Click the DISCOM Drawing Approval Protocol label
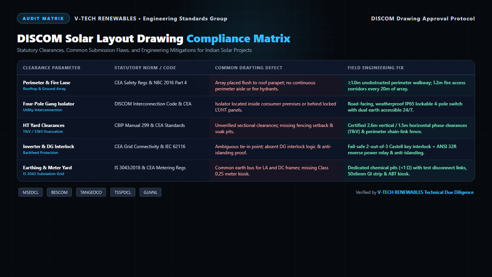 [x=423, y=18]
